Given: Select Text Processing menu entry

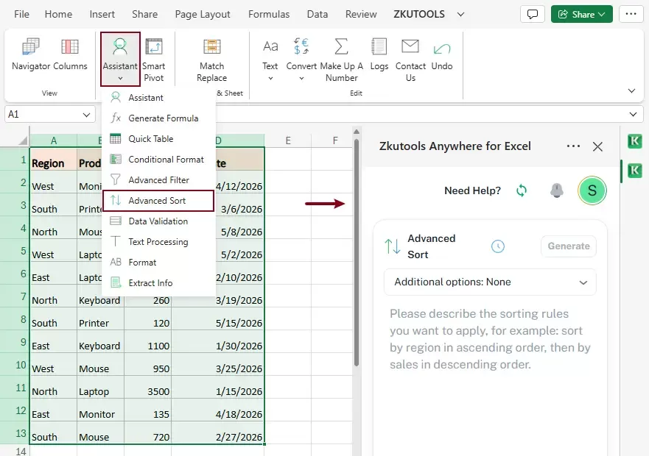Looking at the screenshot, I should click(158, 242).
